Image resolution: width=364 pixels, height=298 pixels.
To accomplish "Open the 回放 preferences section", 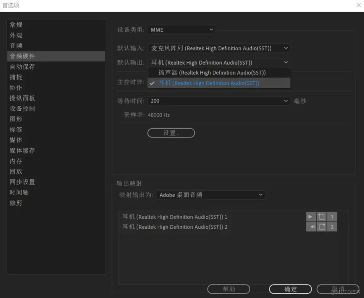I will [x=16, y=171].
